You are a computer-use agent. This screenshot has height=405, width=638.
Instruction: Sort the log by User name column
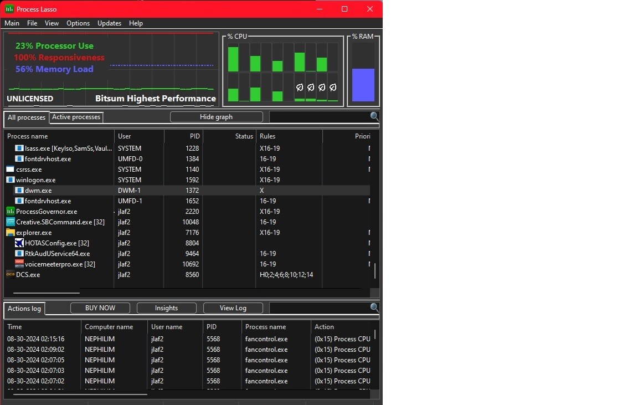pyautogui.click(x=176, y=326)
